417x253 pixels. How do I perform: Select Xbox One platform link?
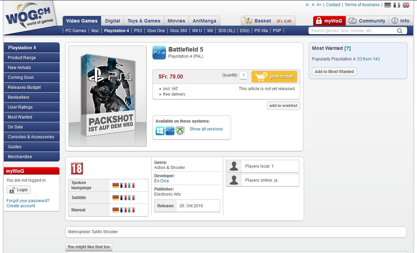[x=156, y=31]
